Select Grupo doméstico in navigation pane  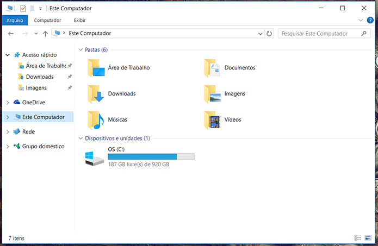tap(43, 146)
